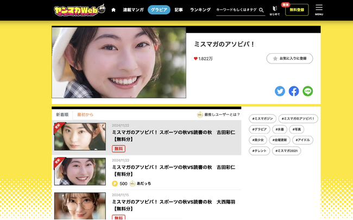This screenshot has width=353, height=220.
Task: Click the 無料登録 signup button
Action: pyautogui.click(x=297, y=10)
